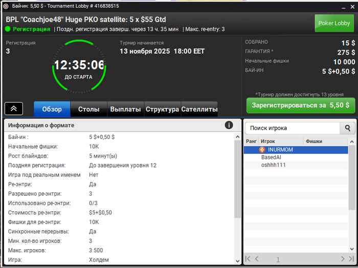Screen dimensions: 358x268
Task: Open the Выплаты tab
Action: tap(125, 109)
